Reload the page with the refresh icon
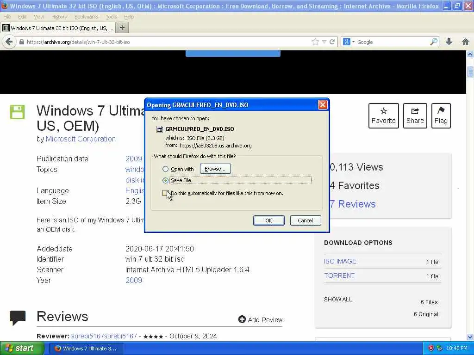This screenshot has width=474, height=355. pos(332,42)
